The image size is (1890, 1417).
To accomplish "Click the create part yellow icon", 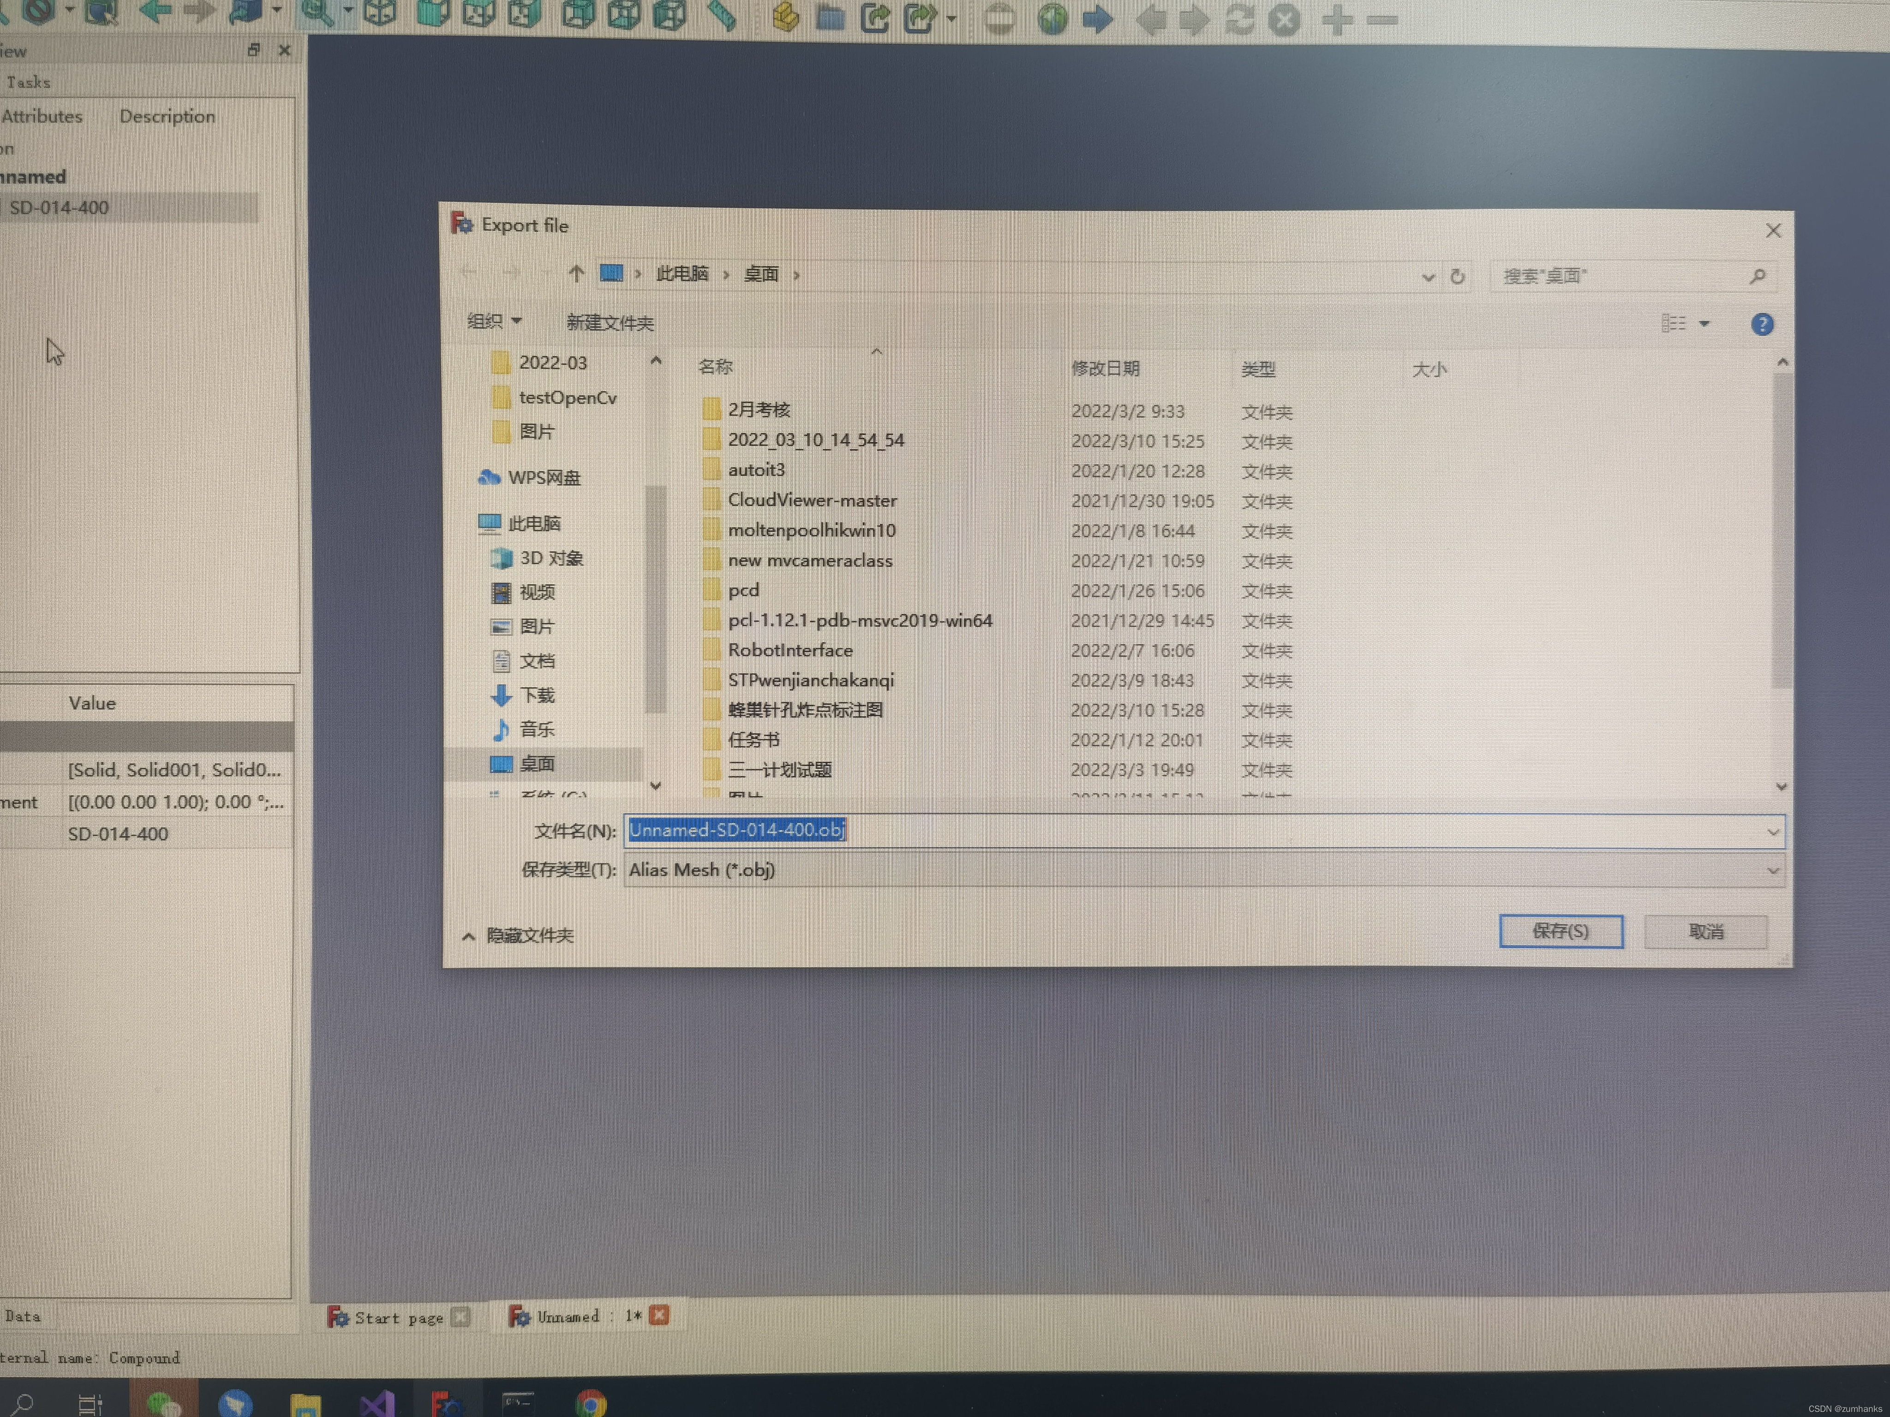I will coord(785,16).
